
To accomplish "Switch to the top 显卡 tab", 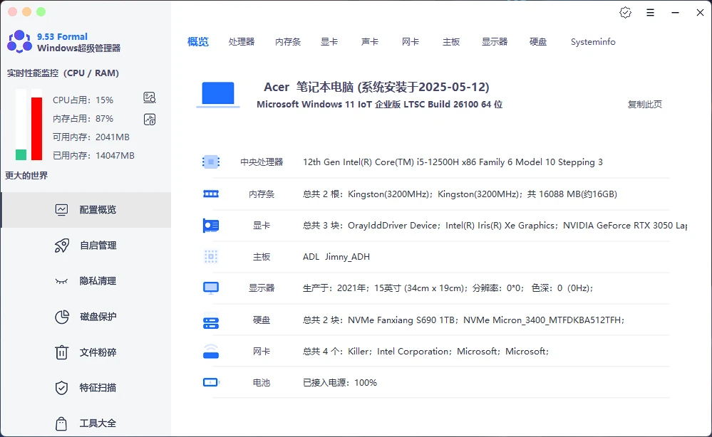I will tap(329, 42).
